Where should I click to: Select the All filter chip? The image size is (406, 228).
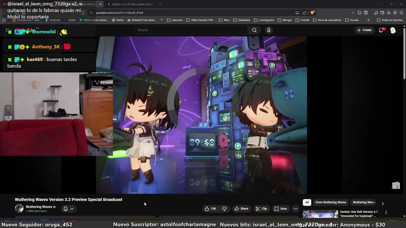(307, 202)
